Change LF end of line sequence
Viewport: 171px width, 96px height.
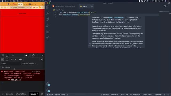coord(127,95)
